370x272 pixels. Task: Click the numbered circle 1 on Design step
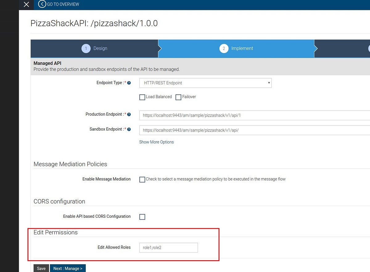click(86, 48)
